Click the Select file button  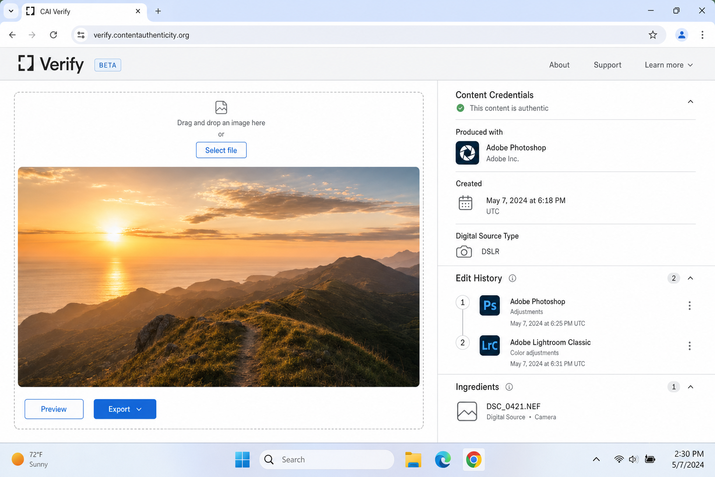(221, 150)
